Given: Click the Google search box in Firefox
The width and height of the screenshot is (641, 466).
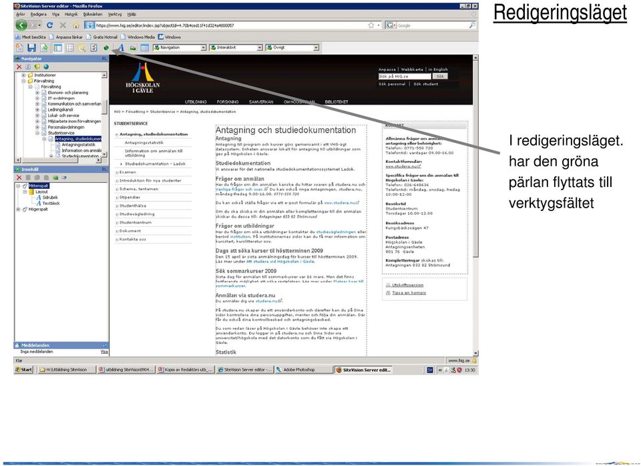Looking at the screenshot, I should tap(432, 25).
